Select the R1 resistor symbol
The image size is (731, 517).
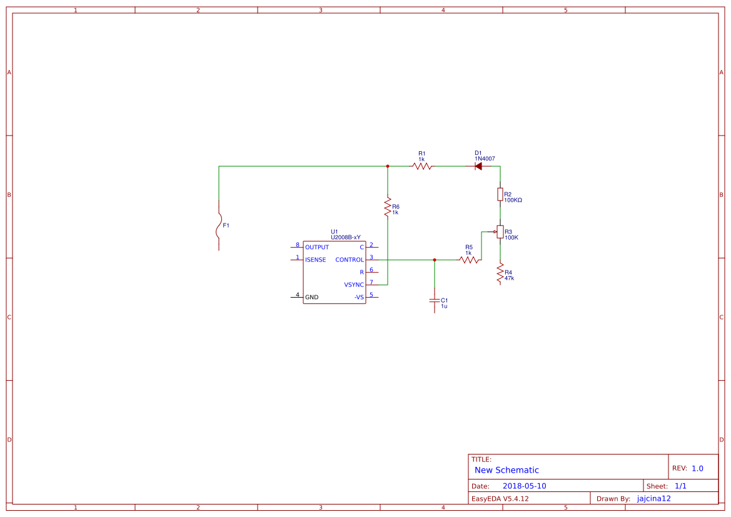coord(422,166)
